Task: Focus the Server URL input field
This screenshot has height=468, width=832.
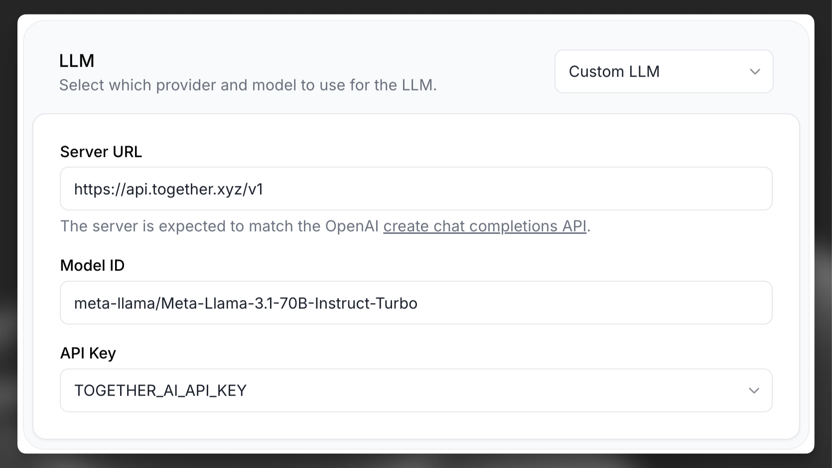Action: (x=416, y=189)
